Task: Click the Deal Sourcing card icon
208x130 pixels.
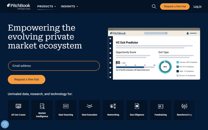Action: 66,106
